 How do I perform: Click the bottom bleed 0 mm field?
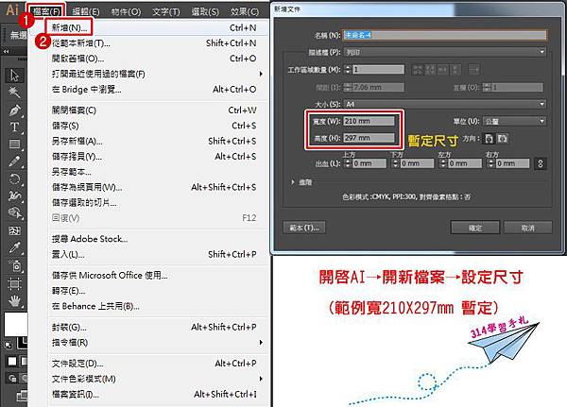(417, 163)
